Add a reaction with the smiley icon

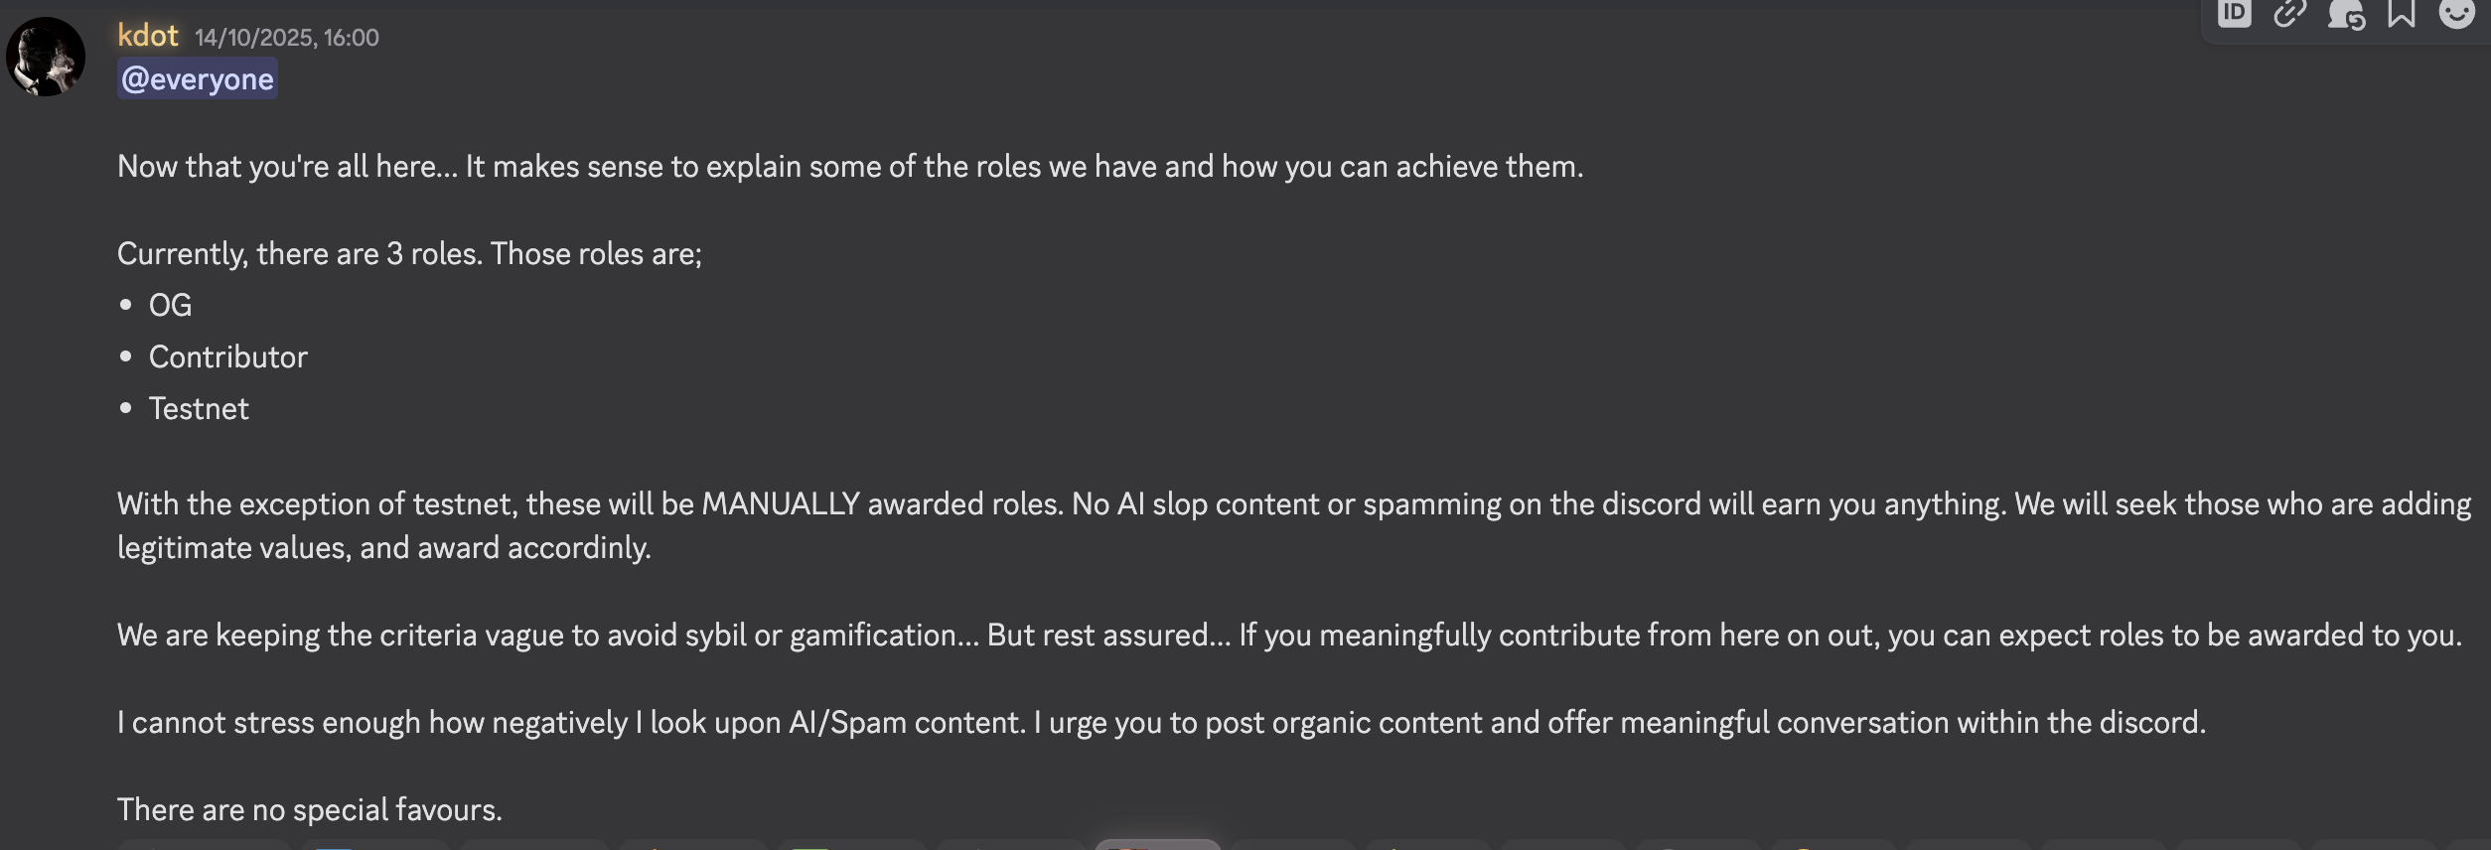tap(2457, 14)
